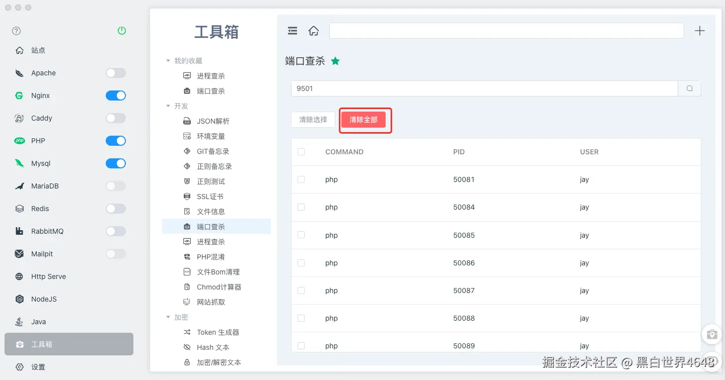The width and height of the screenshot is (725, 380).
Task: Enable the Apache service toggle
Action: point(116,73)
